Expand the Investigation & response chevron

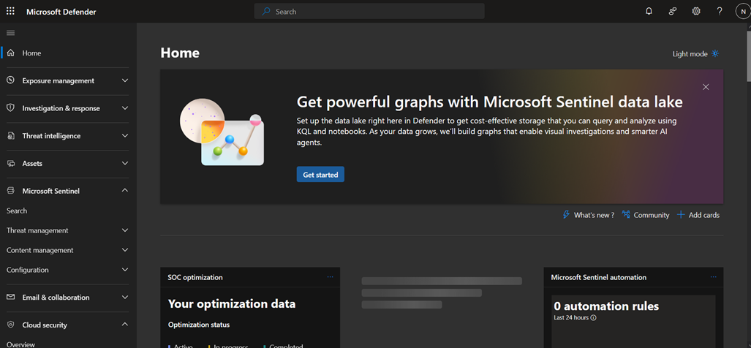click(x=125, y=108)
